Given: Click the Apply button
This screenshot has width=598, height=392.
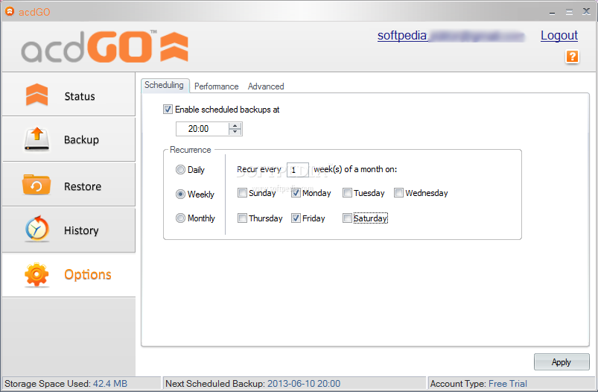Looking at the screenshot, I should [562, 362].
